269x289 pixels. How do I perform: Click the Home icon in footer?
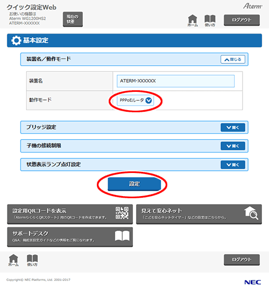tap(13, 260)
